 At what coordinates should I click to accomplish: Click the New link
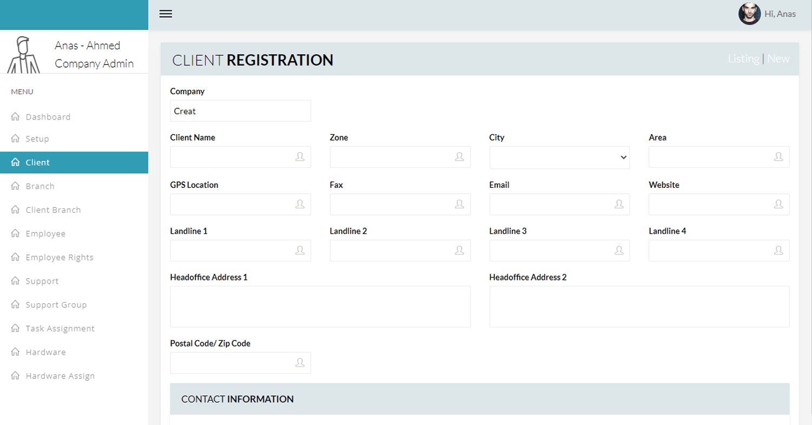tap(778, 59)
